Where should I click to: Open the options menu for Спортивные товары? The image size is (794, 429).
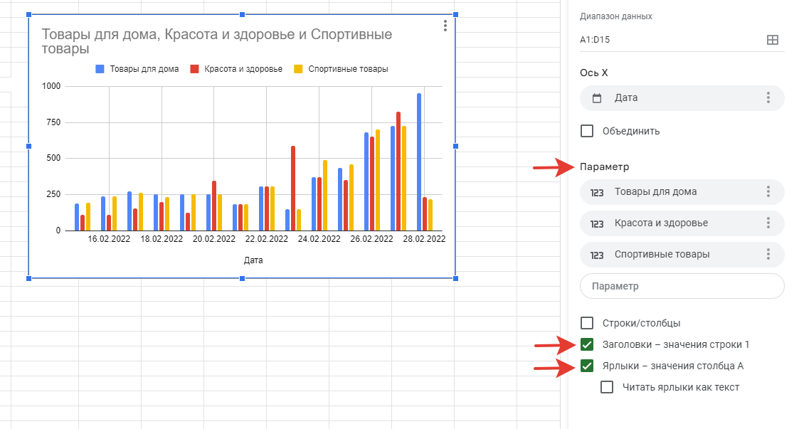pyautogui.click(x=768, y=255)
